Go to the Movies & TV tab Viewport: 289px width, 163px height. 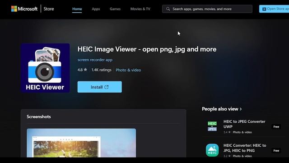point(140,9)
